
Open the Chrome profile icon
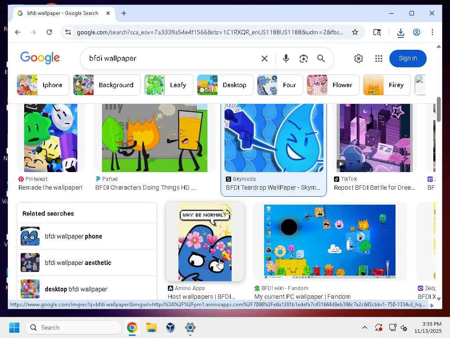(x=417, y=32)
